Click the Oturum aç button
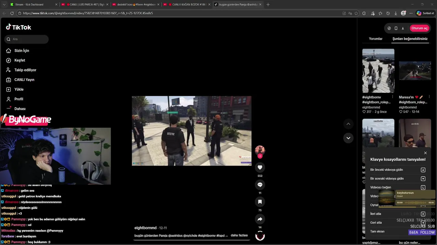The image size is (437, 245). point(420,28)
